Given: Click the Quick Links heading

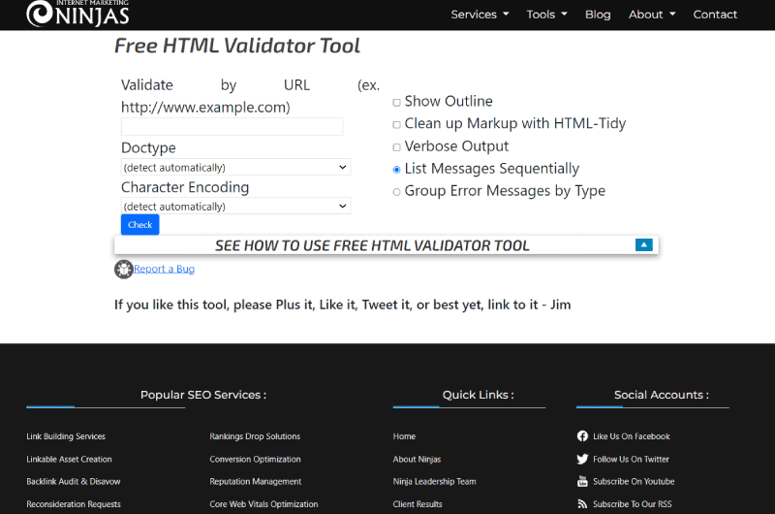Looking at the screenshot, I should pos(478,395).
